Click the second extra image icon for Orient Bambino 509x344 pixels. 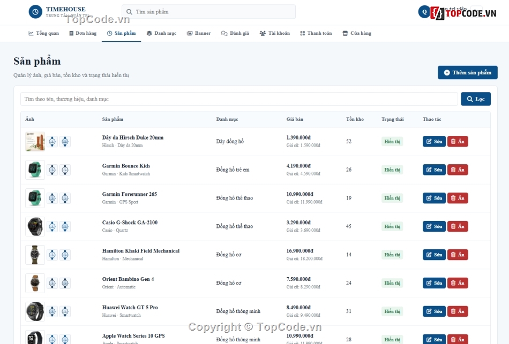point(65,283)
